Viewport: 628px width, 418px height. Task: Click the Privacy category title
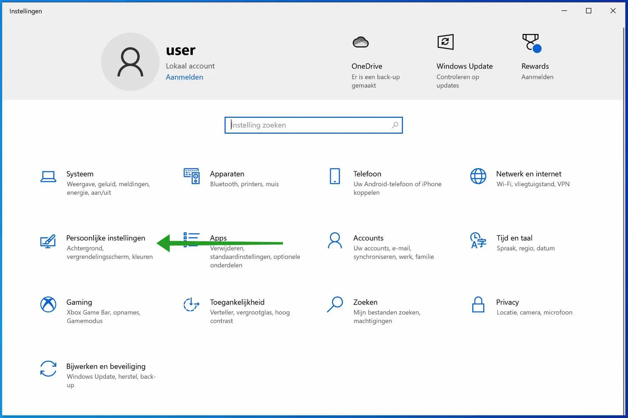[x=507, y=302]
